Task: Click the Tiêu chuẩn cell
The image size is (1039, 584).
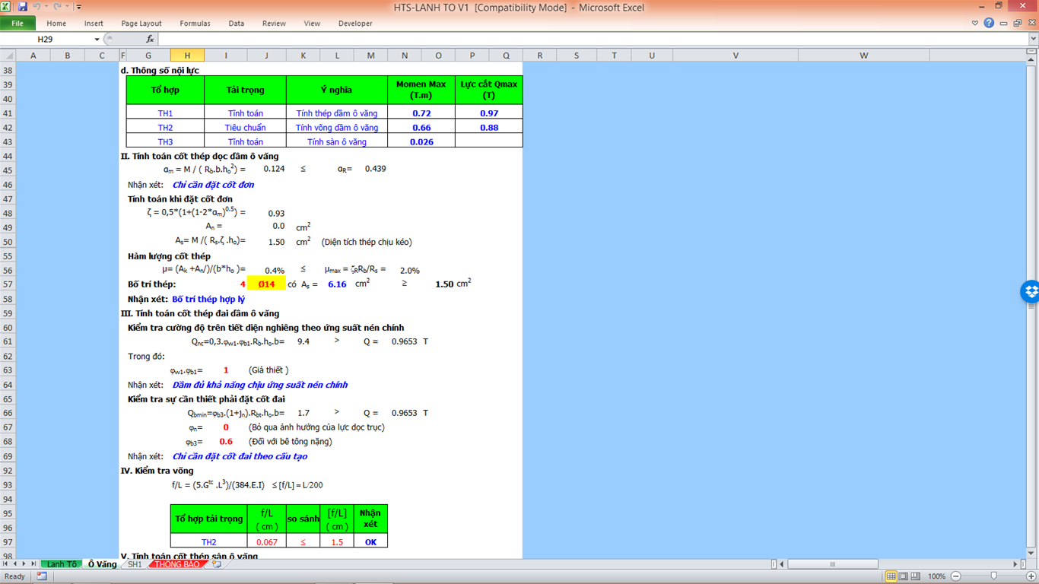Action: (245, 128)
